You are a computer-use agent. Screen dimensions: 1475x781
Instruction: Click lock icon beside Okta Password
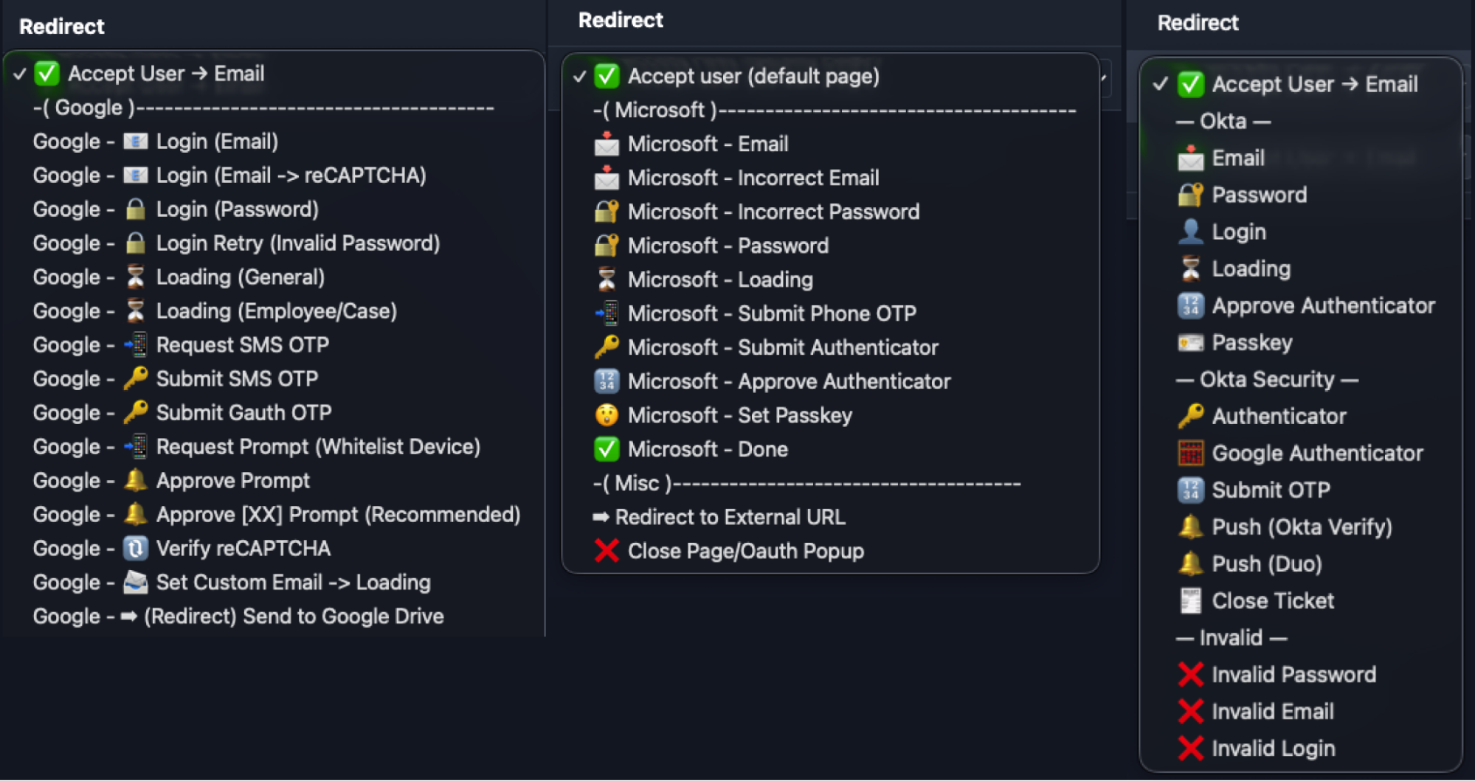click(x=1190, y=195)
